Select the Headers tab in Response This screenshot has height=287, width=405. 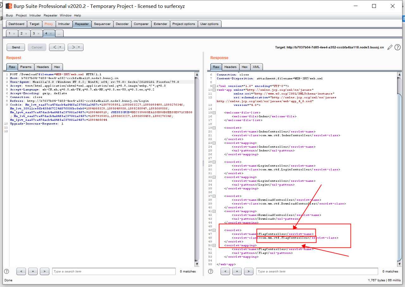click(x=230, y=67)
